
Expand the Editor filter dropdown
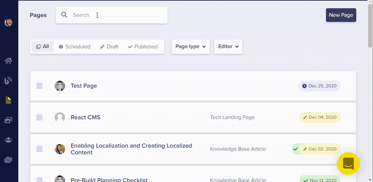[x=228, y=47]
